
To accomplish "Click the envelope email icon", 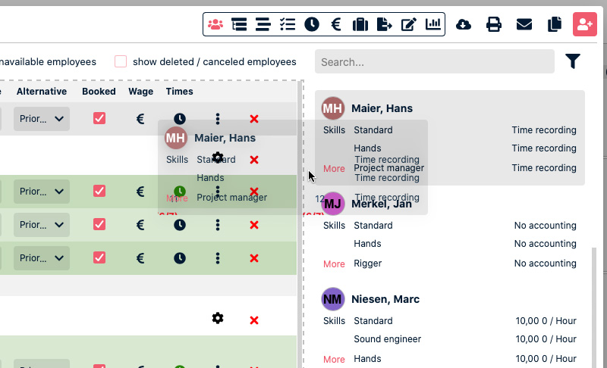I will (x=524, y=24).
